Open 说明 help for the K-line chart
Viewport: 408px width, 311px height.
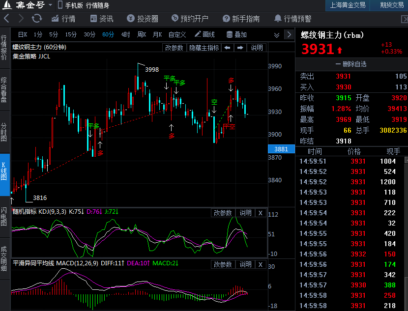[x=256, y=48]
